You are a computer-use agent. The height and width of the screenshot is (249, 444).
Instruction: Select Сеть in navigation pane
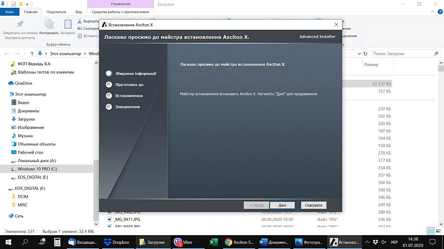coord(19,216)
